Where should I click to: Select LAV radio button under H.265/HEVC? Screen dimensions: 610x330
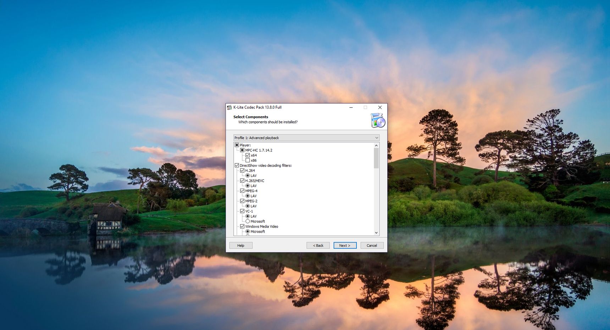[248, 186]
